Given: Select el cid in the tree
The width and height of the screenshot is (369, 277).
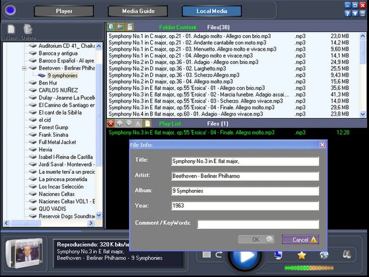Looking at the screenshot, I should [44, 120].
